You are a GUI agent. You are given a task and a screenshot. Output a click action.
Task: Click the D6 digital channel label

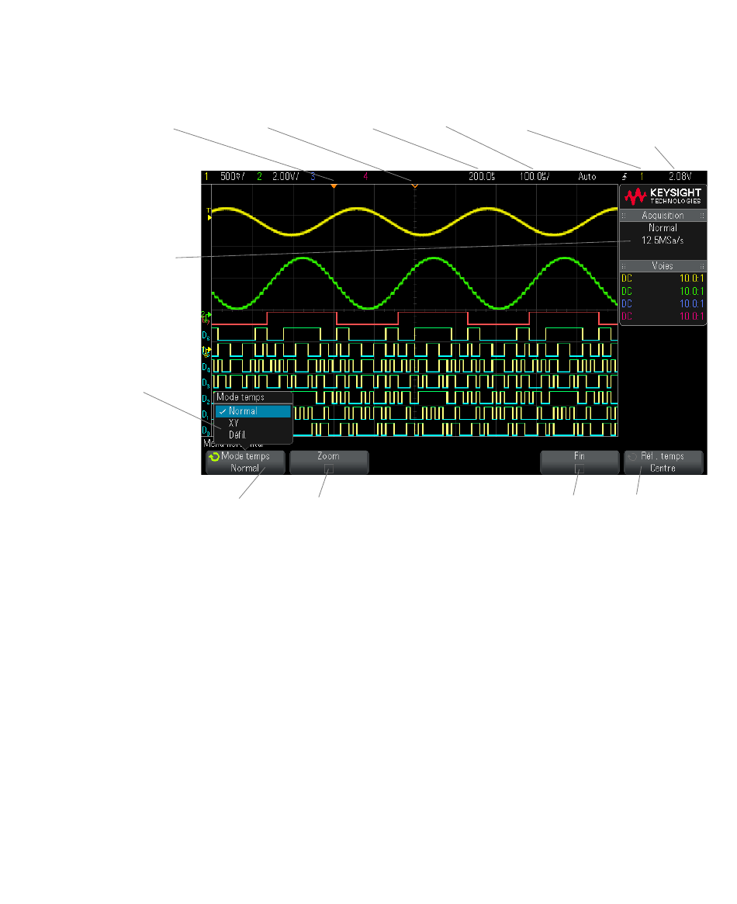[206, 335]
